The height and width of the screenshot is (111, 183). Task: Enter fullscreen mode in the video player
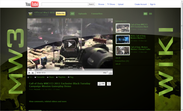point(111,73)
